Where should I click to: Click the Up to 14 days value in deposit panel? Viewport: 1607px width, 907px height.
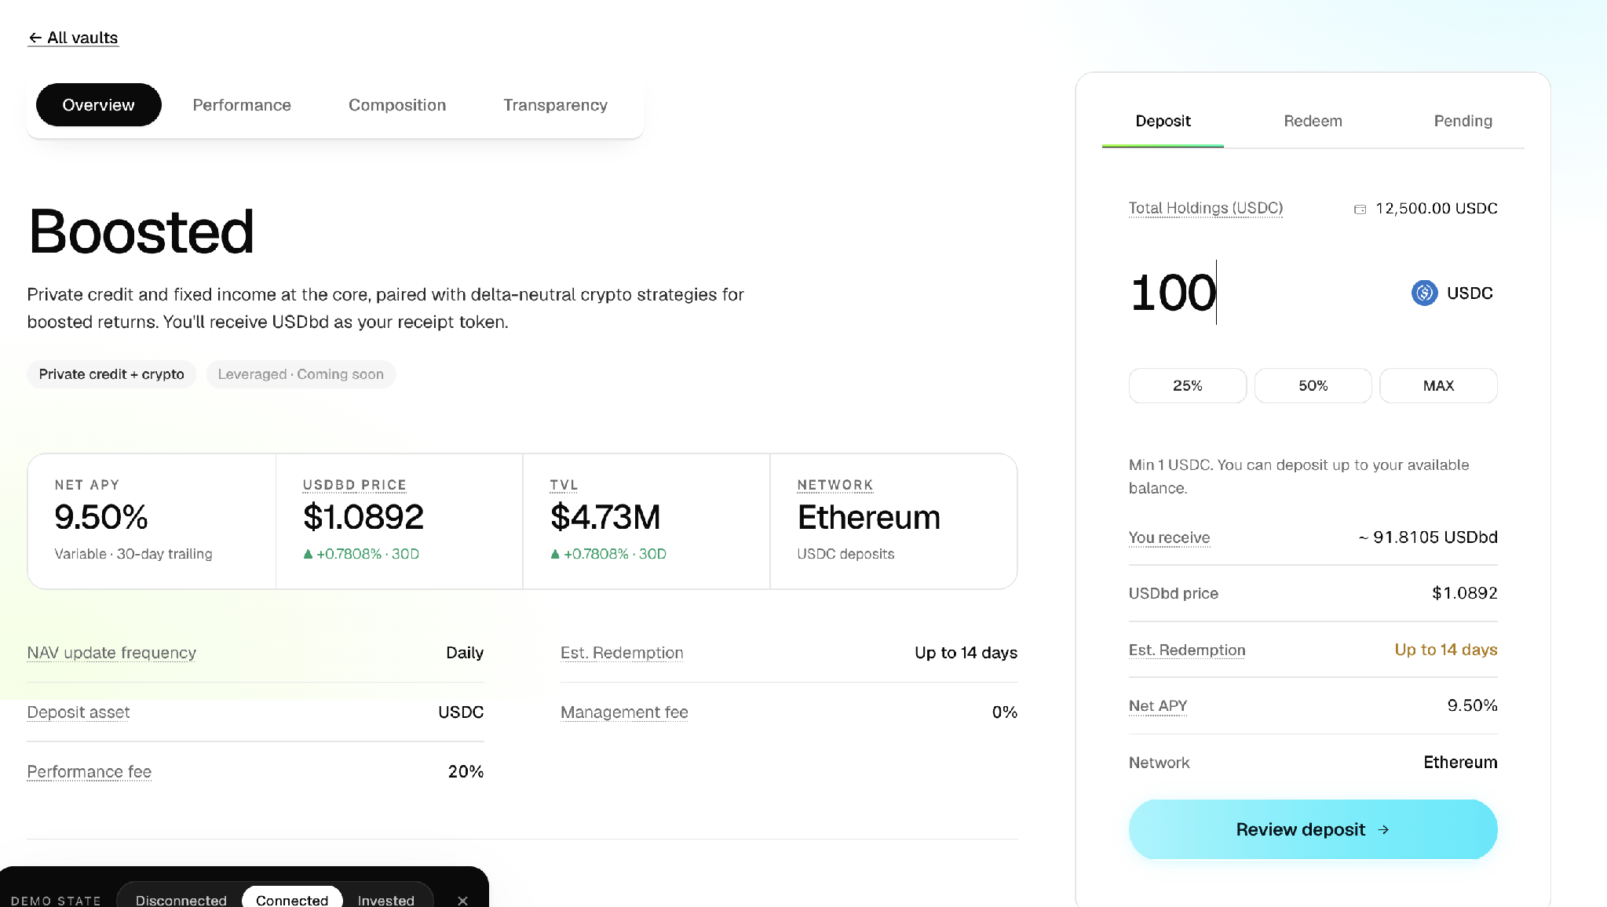coord(1446,650)
